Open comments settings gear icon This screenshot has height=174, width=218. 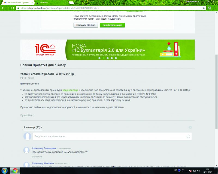190,128
